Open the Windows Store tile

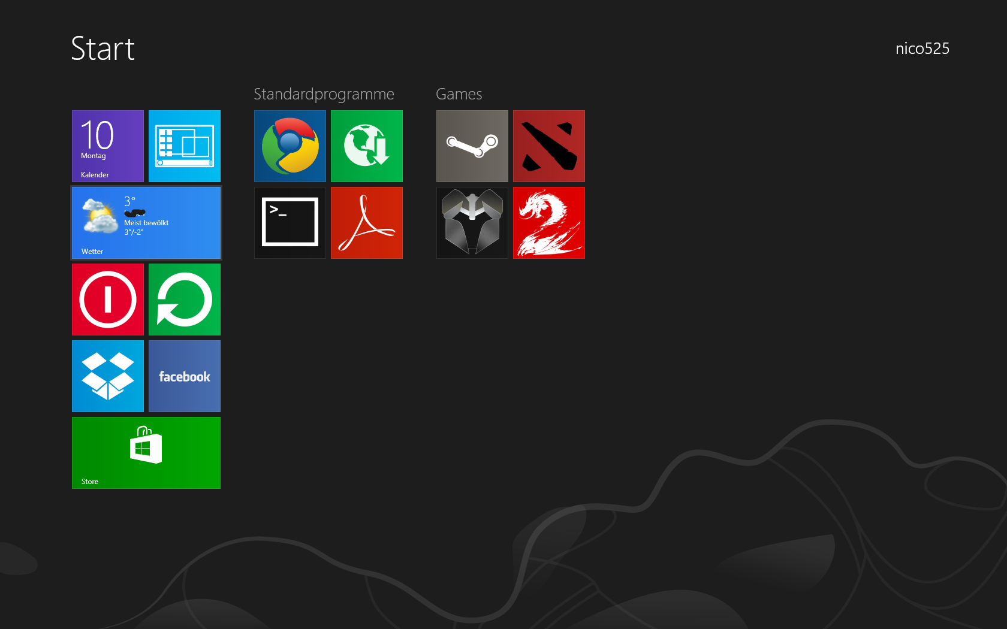pyautogui.click(x=146, y=453)
